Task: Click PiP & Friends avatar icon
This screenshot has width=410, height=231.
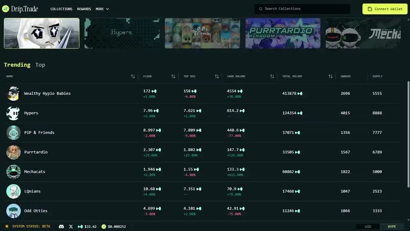Action: (14, 133)
